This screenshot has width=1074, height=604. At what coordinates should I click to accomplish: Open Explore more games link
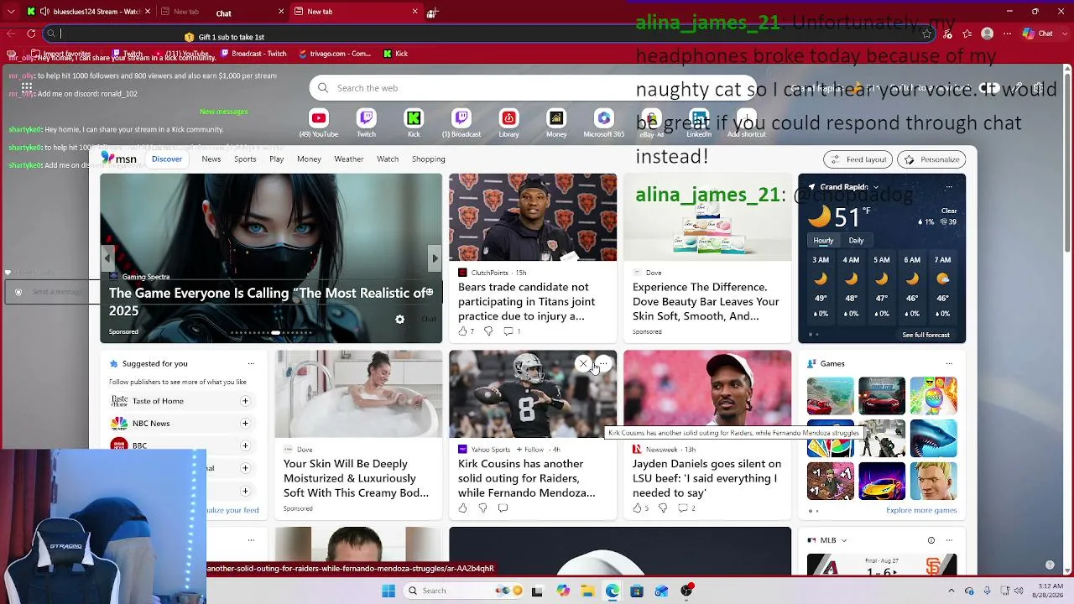coord(921,510)
